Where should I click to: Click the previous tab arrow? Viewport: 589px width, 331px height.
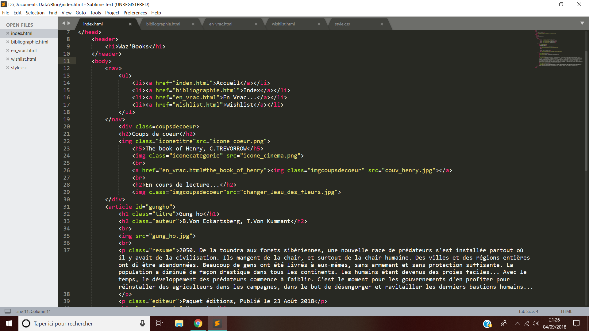64,23
